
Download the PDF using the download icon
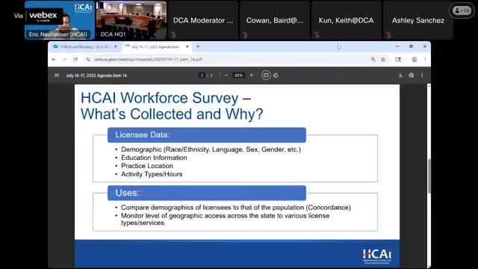pos(400,75)
